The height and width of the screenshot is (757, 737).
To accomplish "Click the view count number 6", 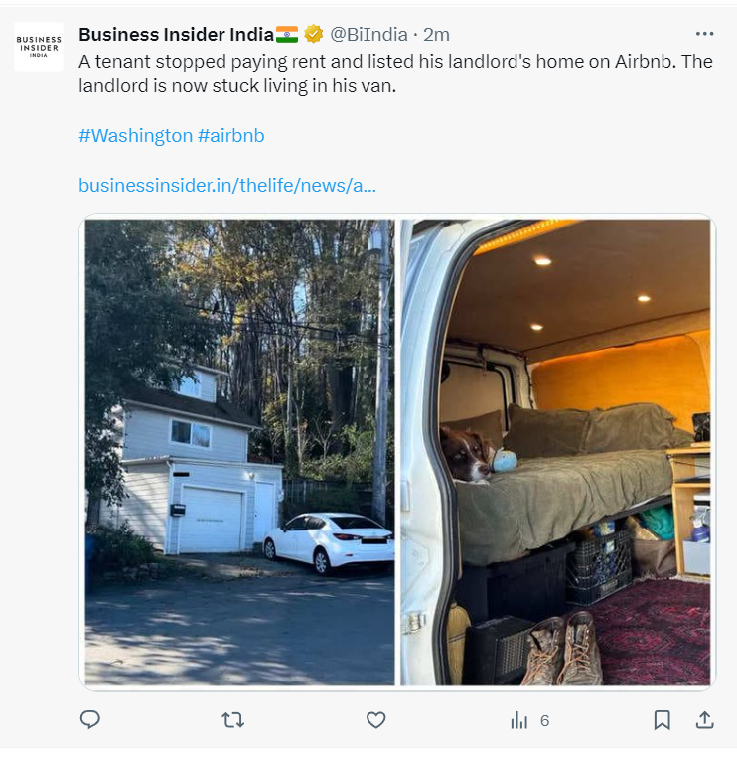I will [x=544, y=721].
